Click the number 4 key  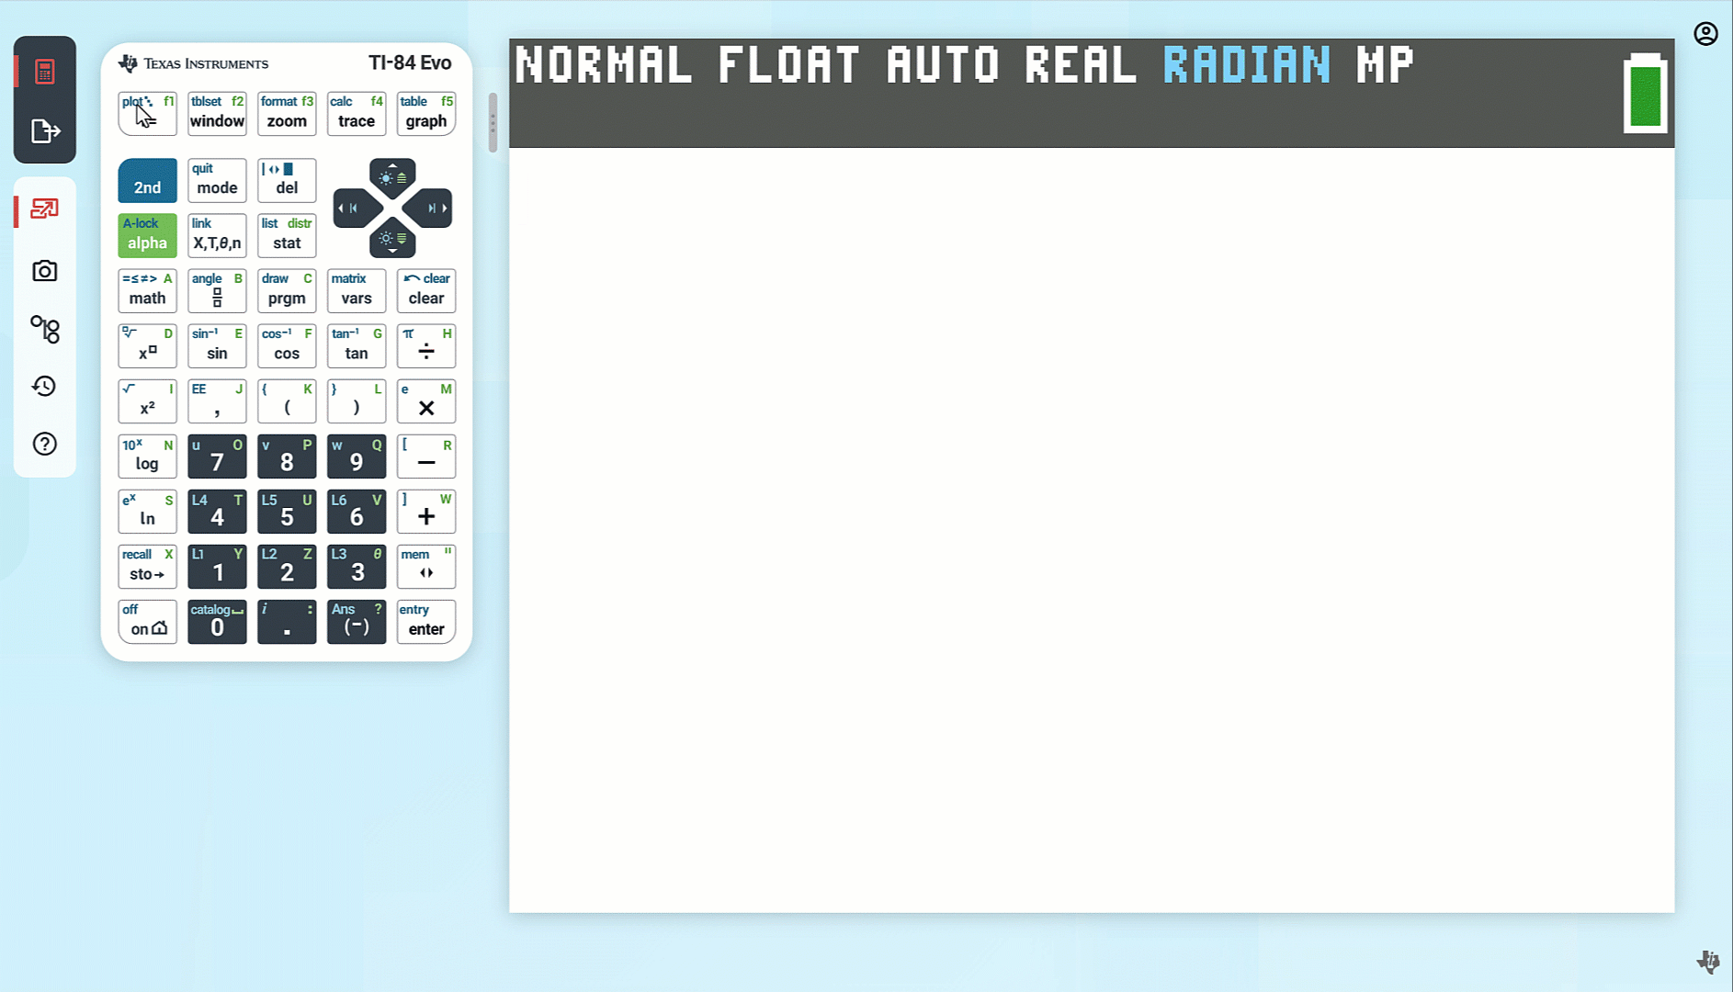[217, 512]
